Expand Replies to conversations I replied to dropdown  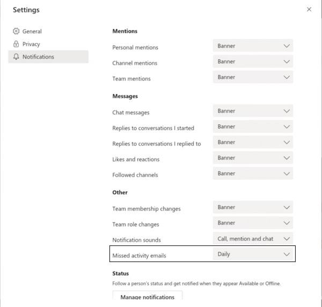click(253, 142)
